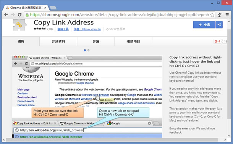Minimize the Chrome window
The width and height of the screenshot is (233, 144).
click(212, 3)
